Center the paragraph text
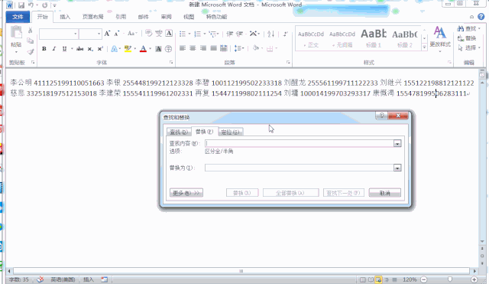This screenshot has height=284, width=489. pyautogui.click(x=193, y=48)
